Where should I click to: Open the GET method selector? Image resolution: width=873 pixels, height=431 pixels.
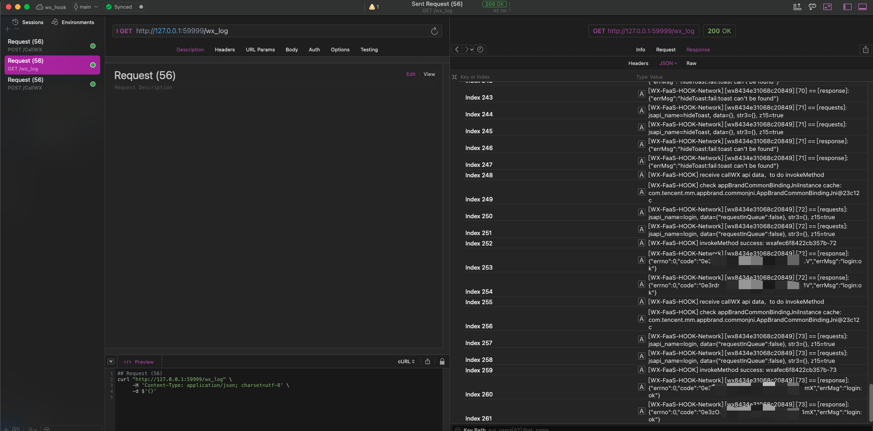tap(124, 31)
